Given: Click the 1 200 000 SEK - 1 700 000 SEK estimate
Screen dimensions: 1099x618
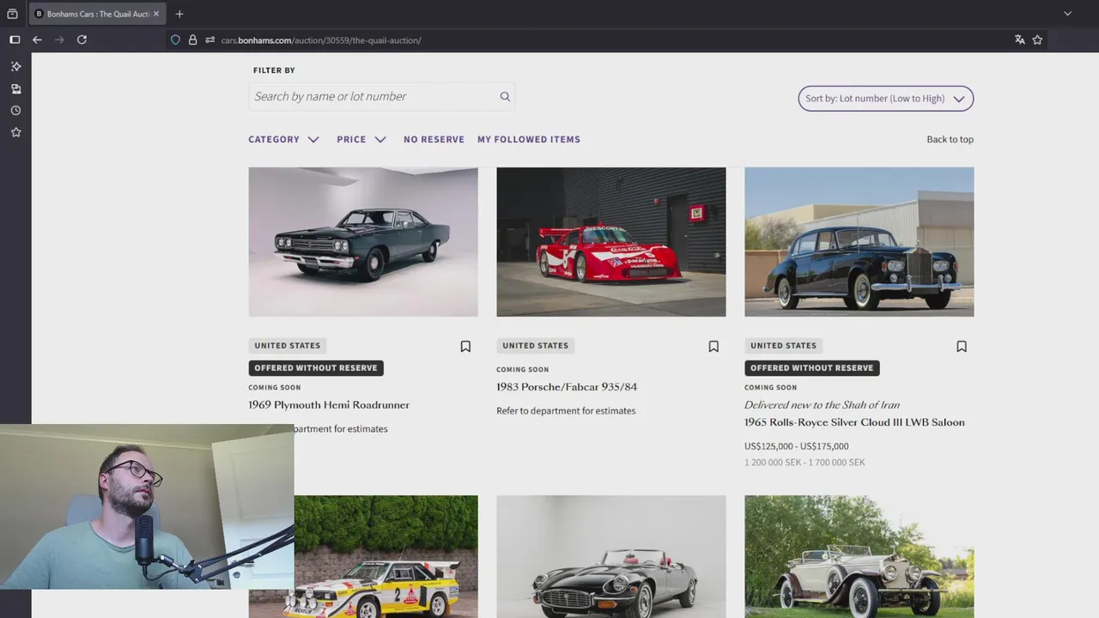Looking at the screenshot, I should click(x=805, y=463).
